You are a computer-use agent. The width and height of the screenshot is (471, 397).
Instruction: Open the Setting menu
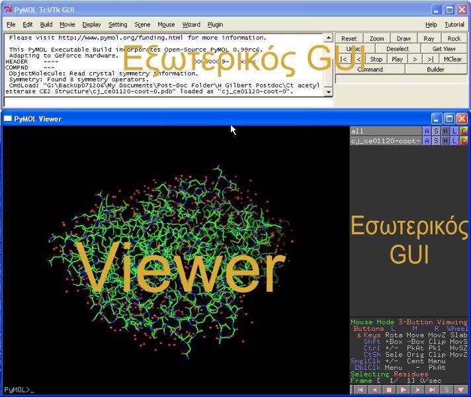pyautogui.click(x=118, y=24)
